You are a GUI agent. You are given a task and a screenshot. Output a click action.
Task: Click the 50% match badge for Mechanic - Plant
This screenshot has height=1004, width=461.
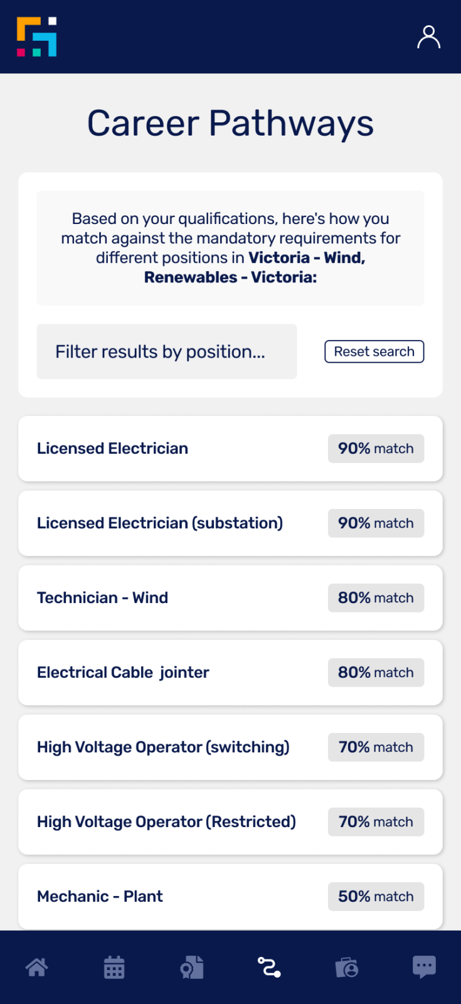tap(376, 897)
